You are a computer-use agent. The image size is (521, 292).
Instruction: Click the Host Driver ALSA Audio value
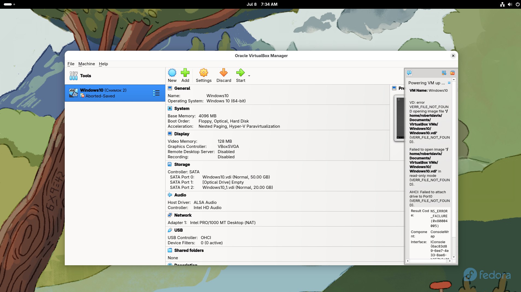click(x=205, y=202)
